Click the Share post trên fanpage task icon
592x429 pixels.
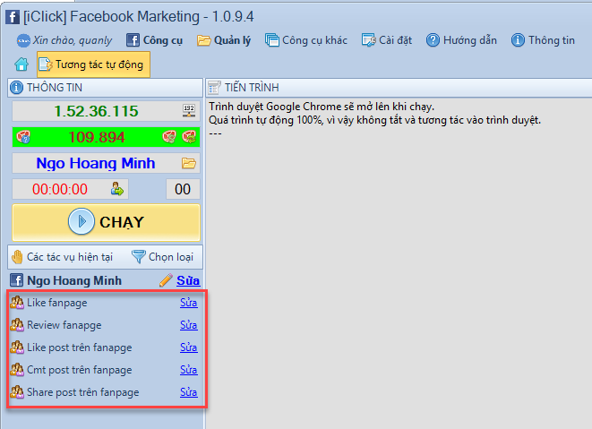click(x=17, y=391)
